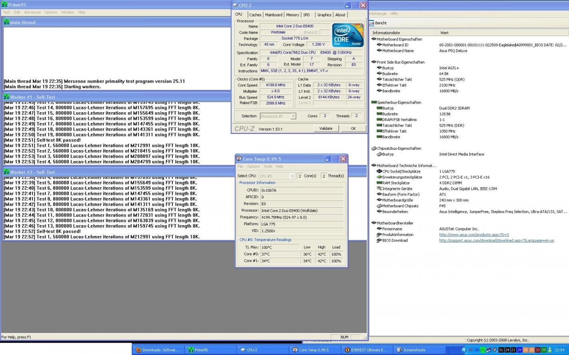Click the Worker #1 window icon

click(x=6, y=97)
